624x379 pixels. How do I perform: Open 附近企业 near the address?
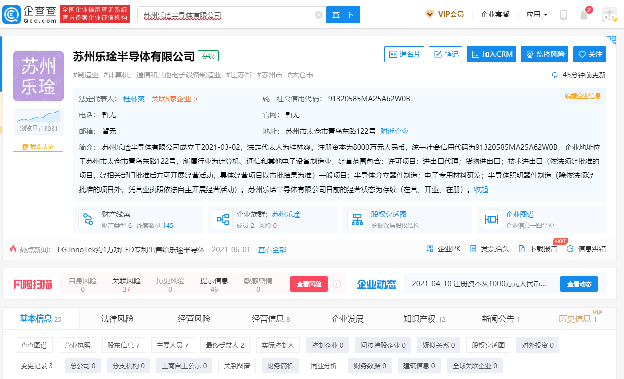point(395,130)
